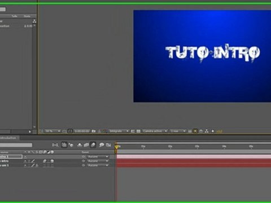The width and height of the screenshot is (271, 203).
Task: Close the Introduction timeline tab
Action: click(18, 138)
